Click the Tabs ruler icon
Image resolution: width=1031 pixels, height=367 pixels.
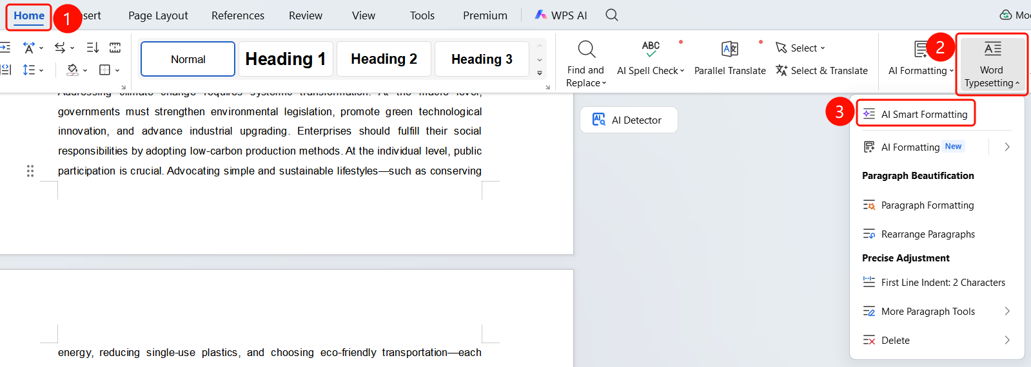click(x=115, y=48)
